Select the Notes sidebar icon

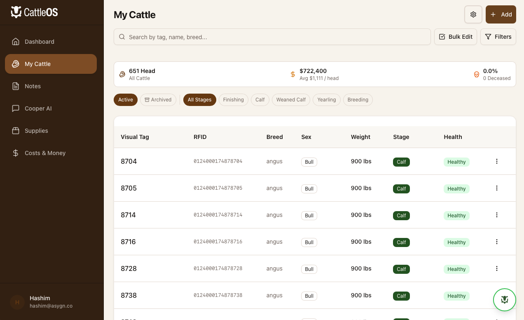point(15,86)
